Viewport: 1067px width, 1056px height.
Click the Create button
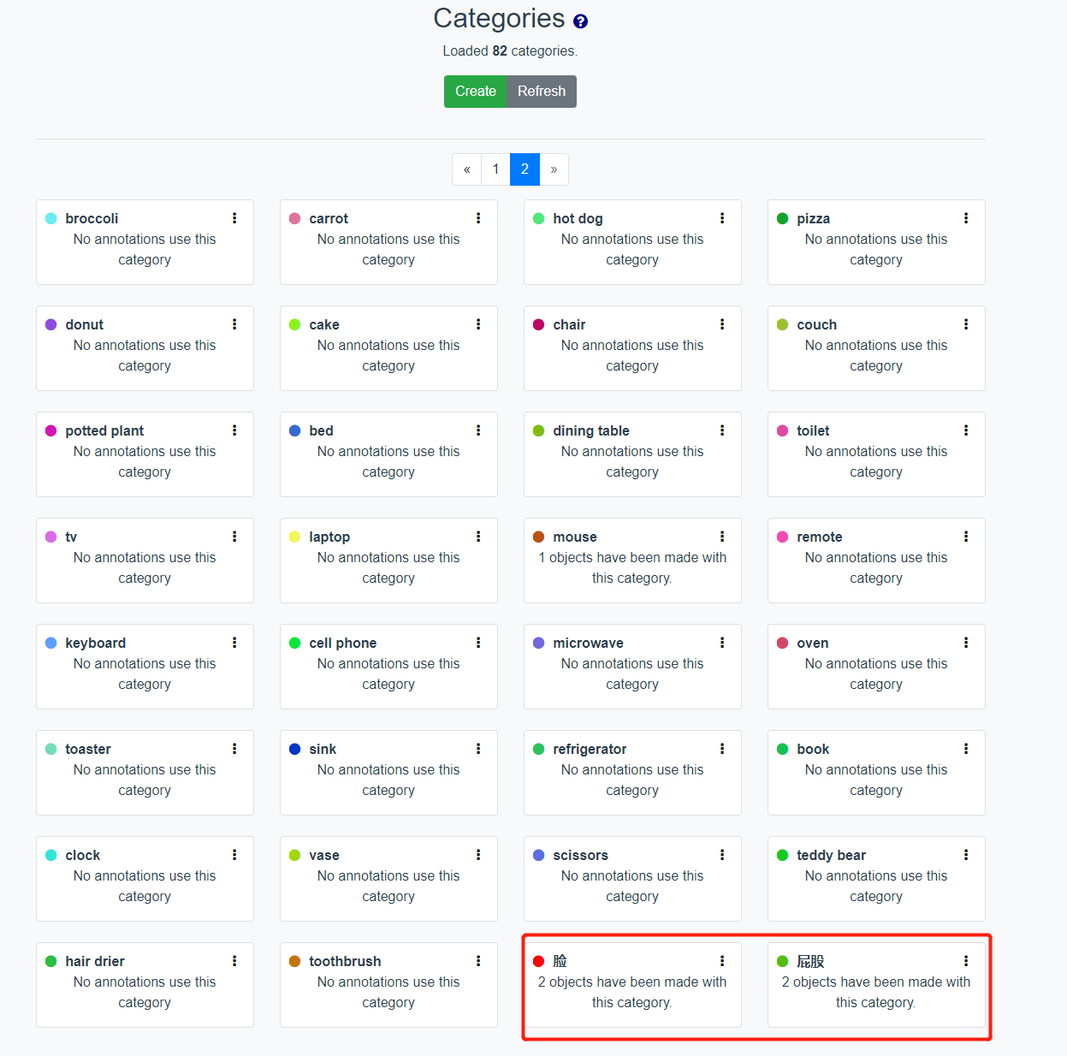click(476, 91)
